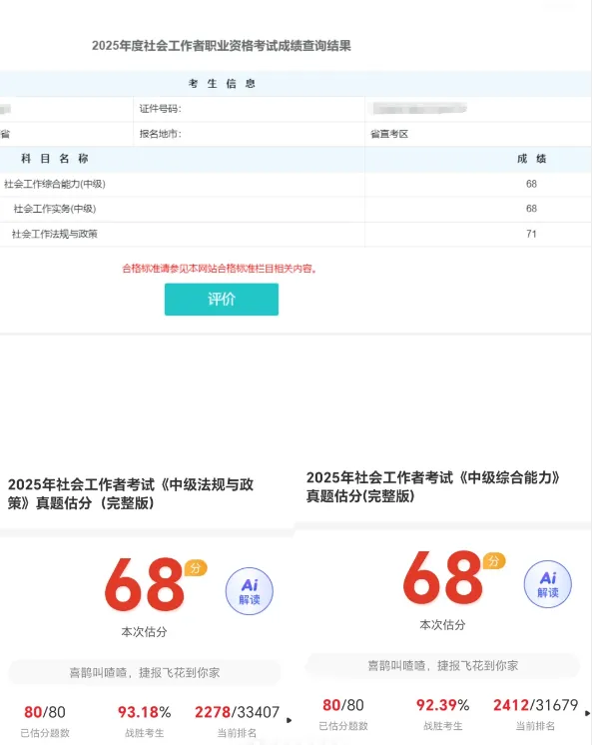Click 80/80 已估分题数 in 综合能力 card

click(x=343, y=714)
